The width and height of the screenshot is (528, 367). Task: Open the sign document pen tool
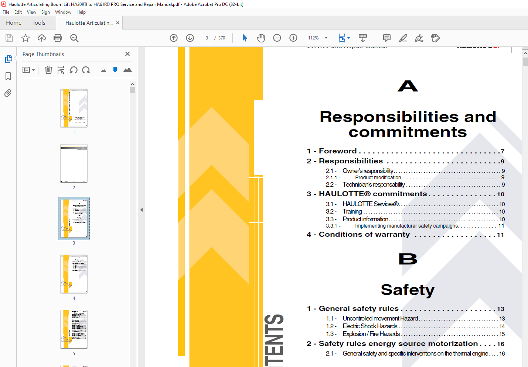tap(419, 38)
